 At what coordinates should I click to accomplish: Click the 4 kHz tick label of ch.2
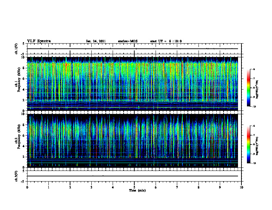point(24,146)
